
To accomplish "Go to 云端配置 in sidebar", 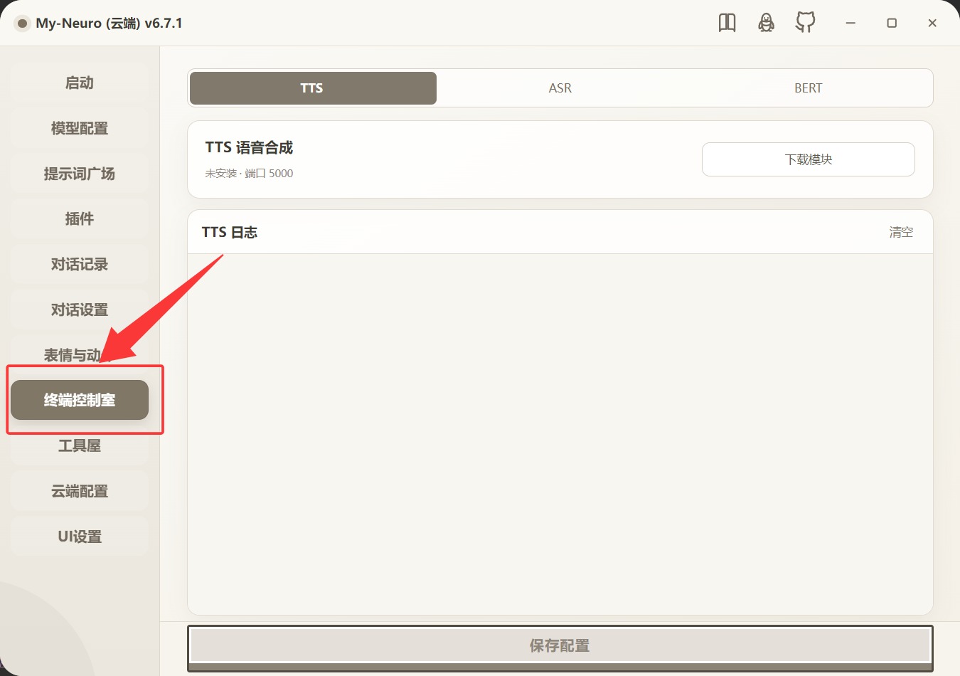I will (x=80, y=491).
